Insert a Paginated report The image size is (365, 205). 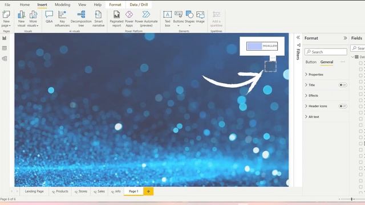[x=116, y=19]
